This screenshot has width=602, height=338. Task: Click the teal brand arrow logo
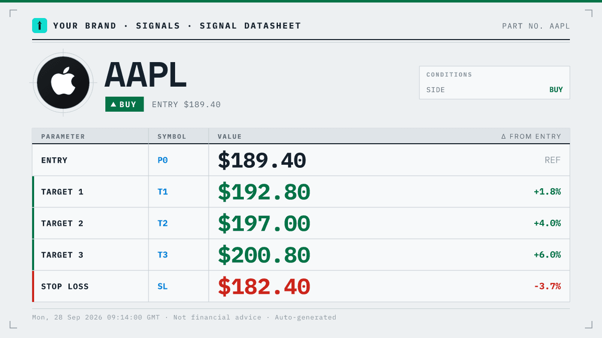[40, 26]
